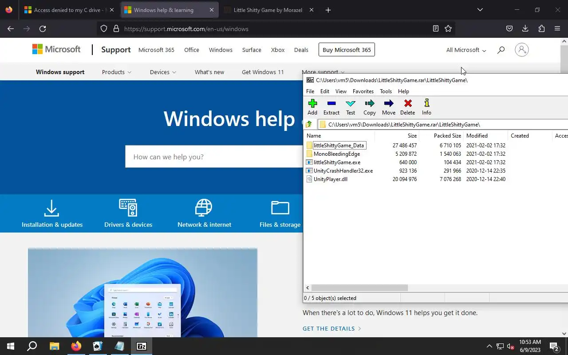
Task: Click the 7-Zip address path field
Action: [443, 124]
